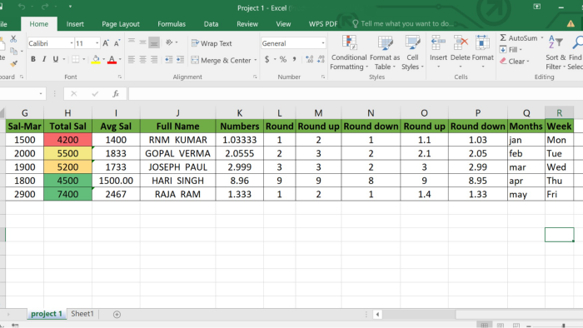Viewport: 583px width, 328px height.
Task: Click the Cut scissors icon
Action: (13, 38)
